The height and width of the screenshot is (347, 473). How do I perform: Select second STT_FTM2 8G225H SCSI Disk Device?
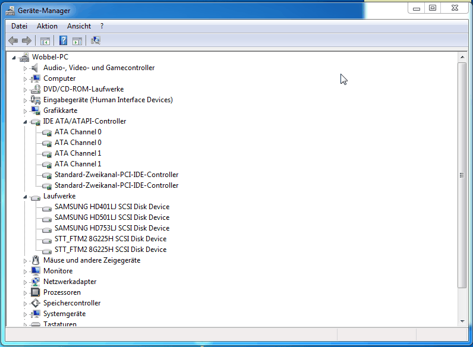pyautogui.click(x=111, y=250)
